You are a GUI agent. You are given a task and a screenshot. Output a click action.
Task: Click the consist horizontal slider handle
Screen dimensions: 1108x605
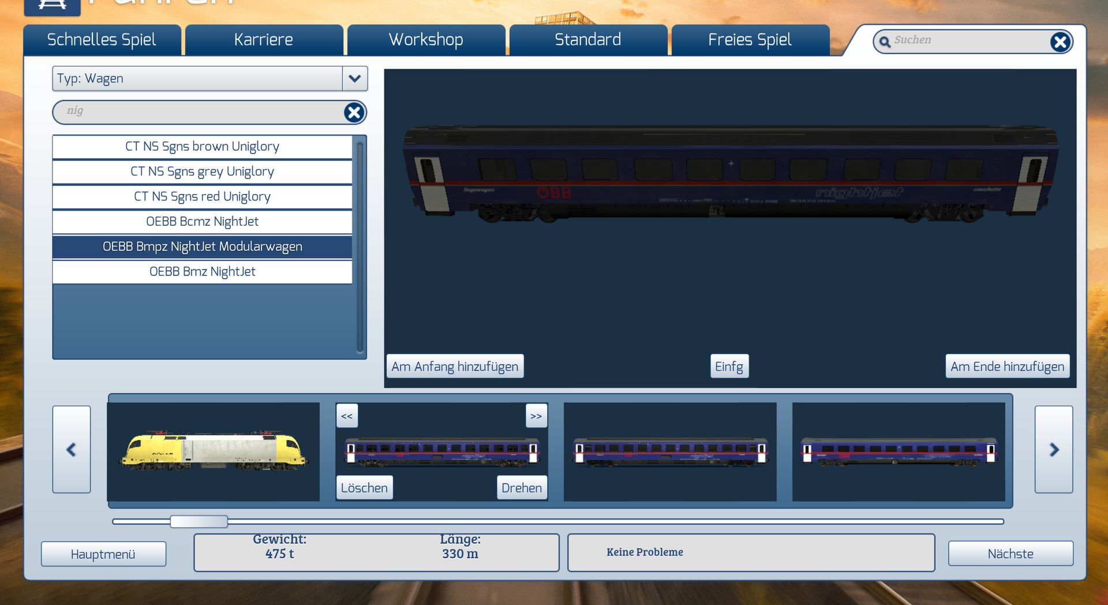tap(199, 521)
